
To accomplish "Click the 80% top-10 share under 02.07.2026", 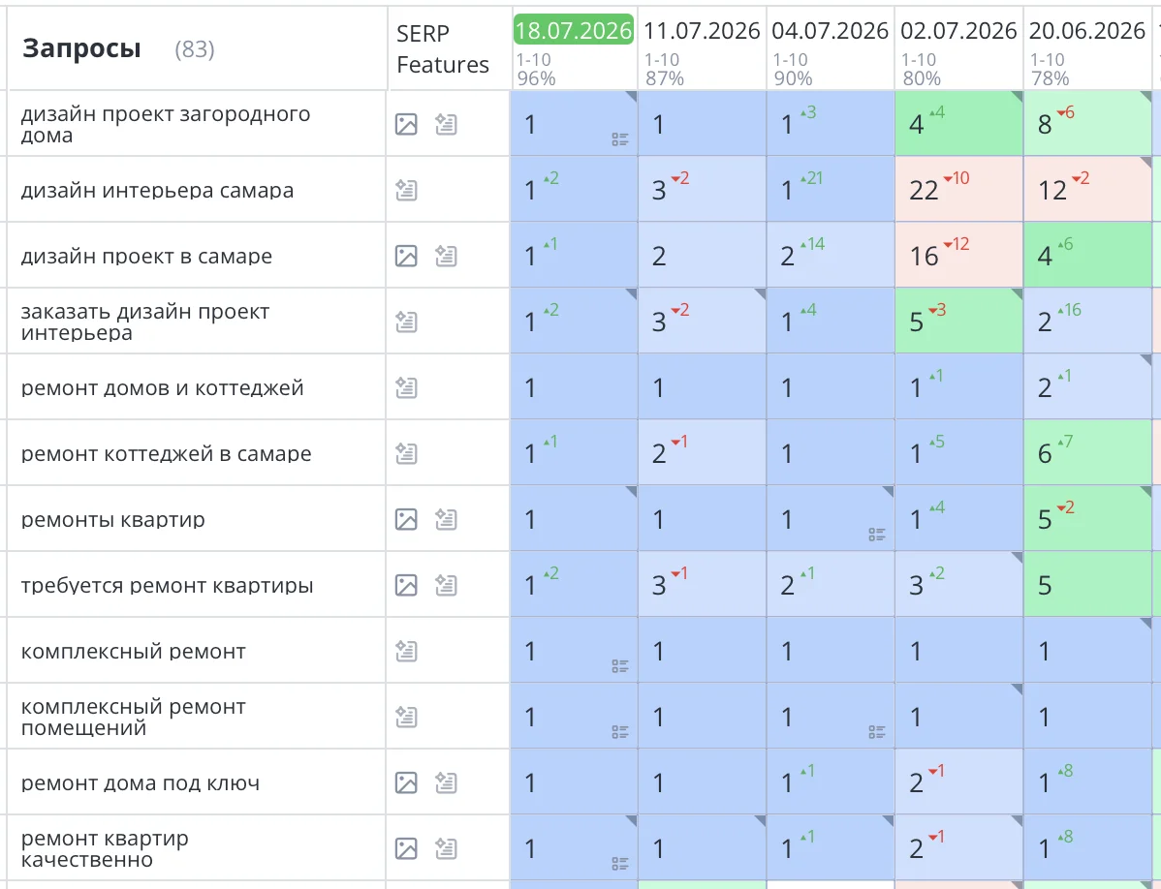I will click(x=921, y=78).
